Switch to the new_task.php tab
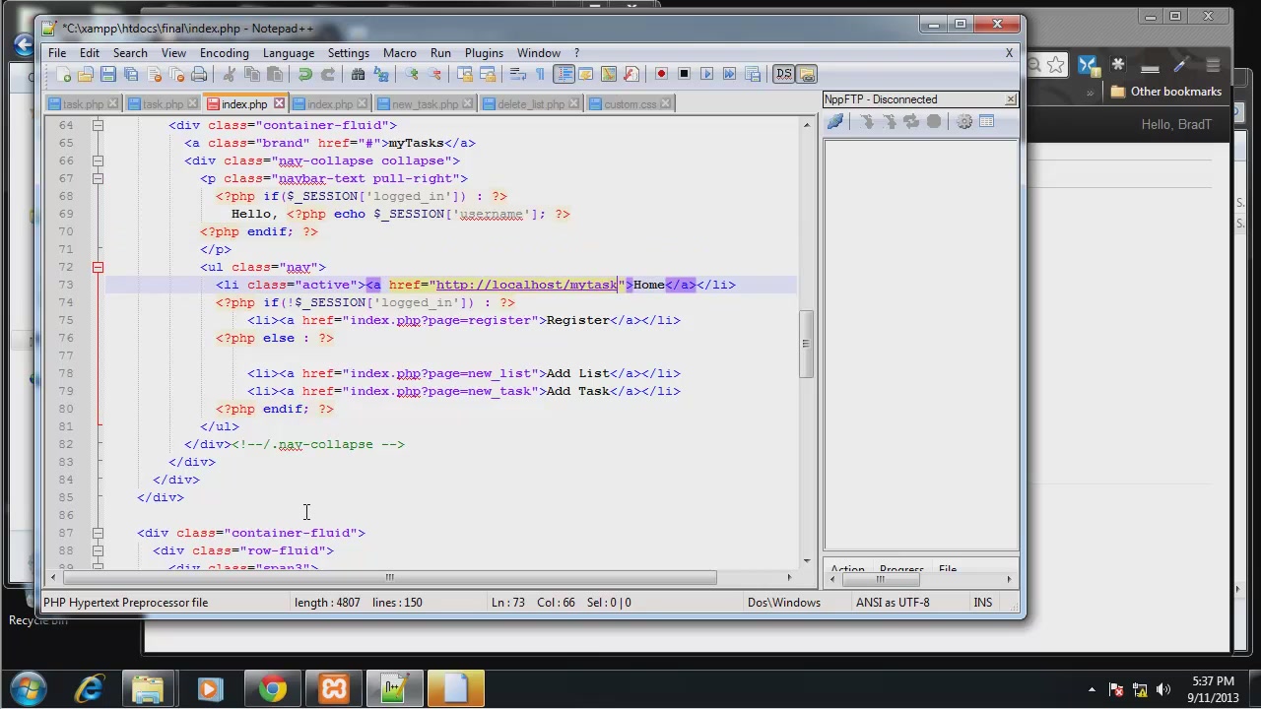This screenshot has width=1261, height=709. coord(425,103)
